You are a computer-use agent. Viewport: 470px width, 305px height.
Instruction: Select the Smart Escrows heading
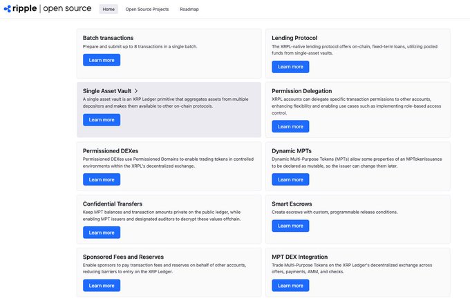coord(292,204)
